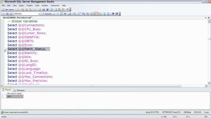
Task: Switch output to Results to Text
Action: [92, 14]
